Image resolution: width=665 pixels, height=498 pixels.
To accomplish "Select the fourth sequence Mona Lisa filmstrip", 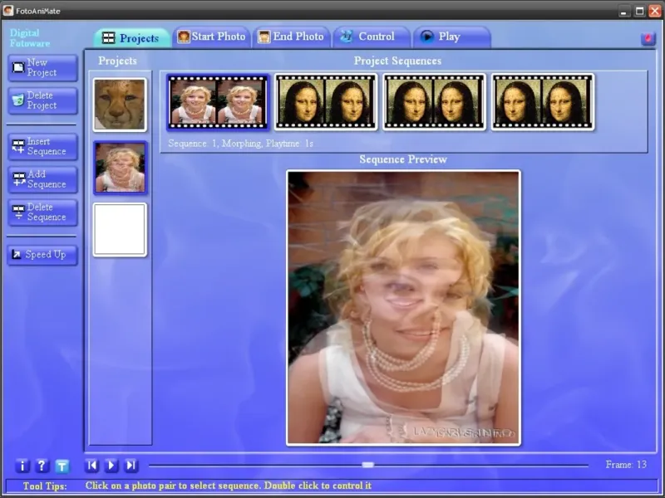I will click(x=543, y=101).
